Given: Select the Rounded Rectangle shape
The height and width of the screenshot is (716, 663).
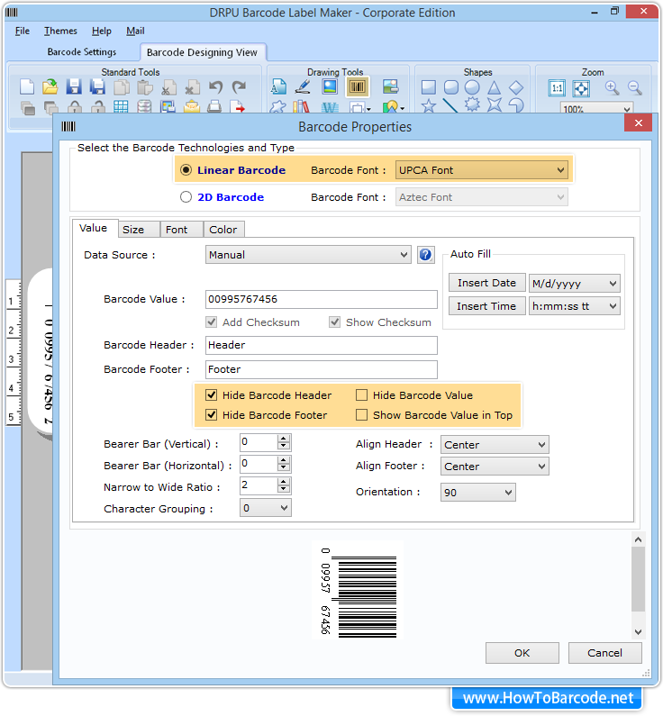Looking at the screenshot, I should point(450,86).
